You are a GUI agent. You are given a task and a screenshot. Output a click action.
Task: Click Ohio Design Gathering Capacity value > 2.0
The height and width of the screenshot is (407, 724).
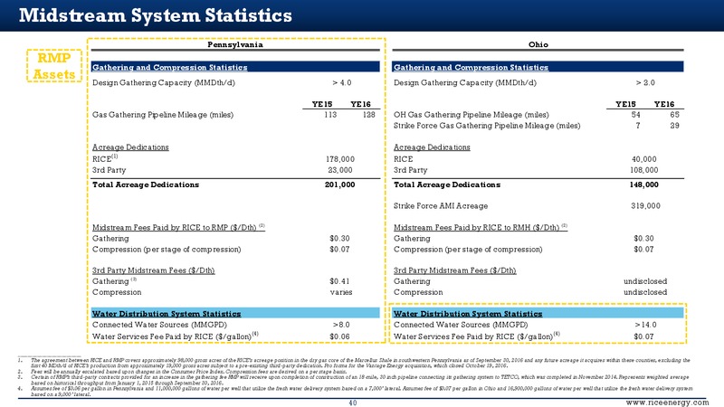pos(645,82)
